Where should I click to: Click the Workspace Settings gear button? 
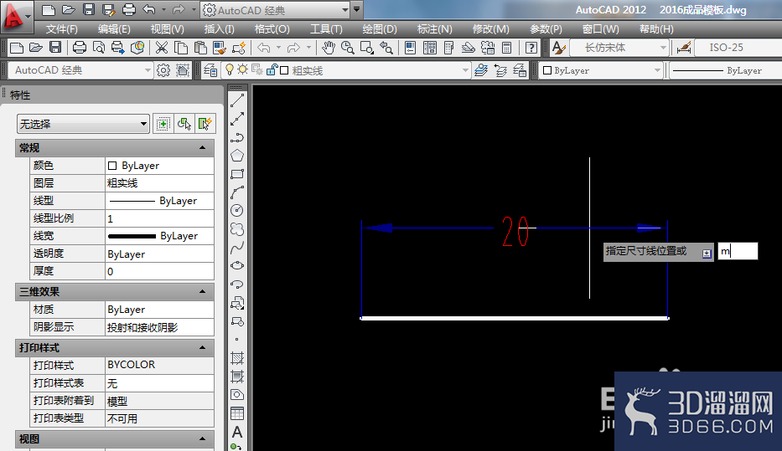pos(163,70)
